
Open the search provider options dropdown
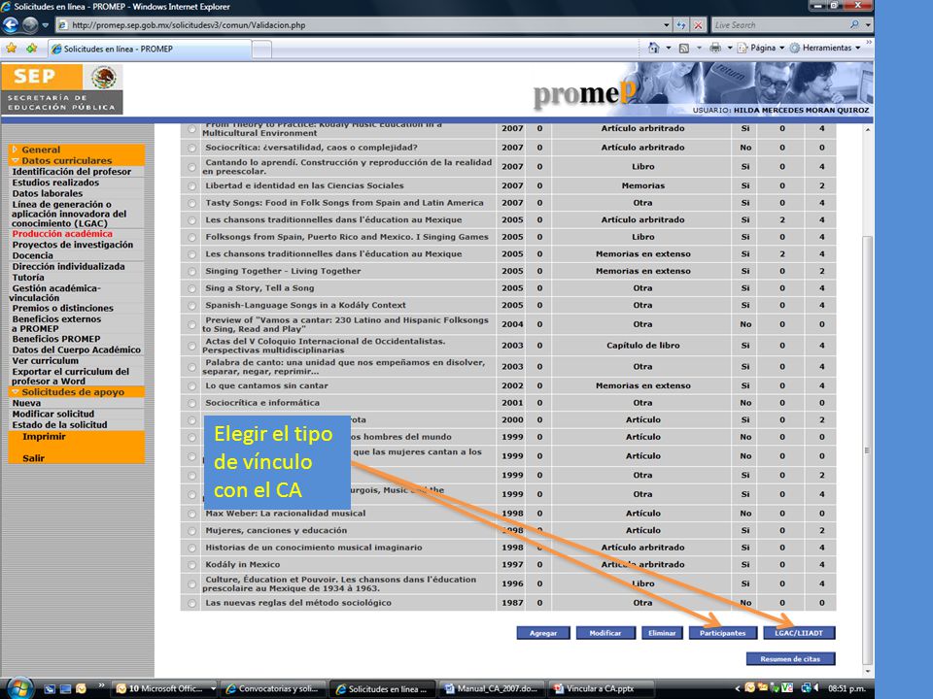[x=868, y=25]
